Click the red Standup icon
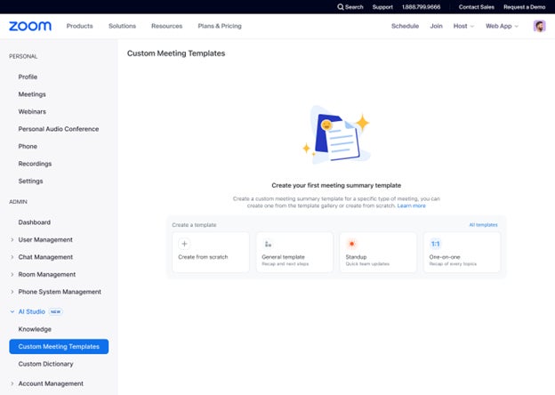 351,244
